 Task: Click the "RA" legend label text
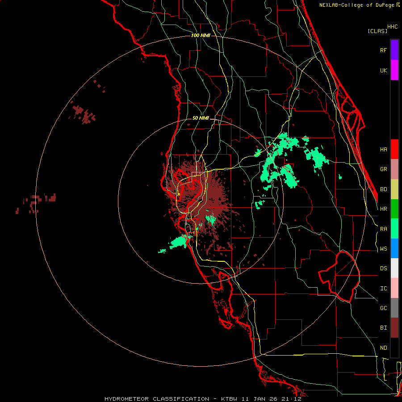(383, 229)
